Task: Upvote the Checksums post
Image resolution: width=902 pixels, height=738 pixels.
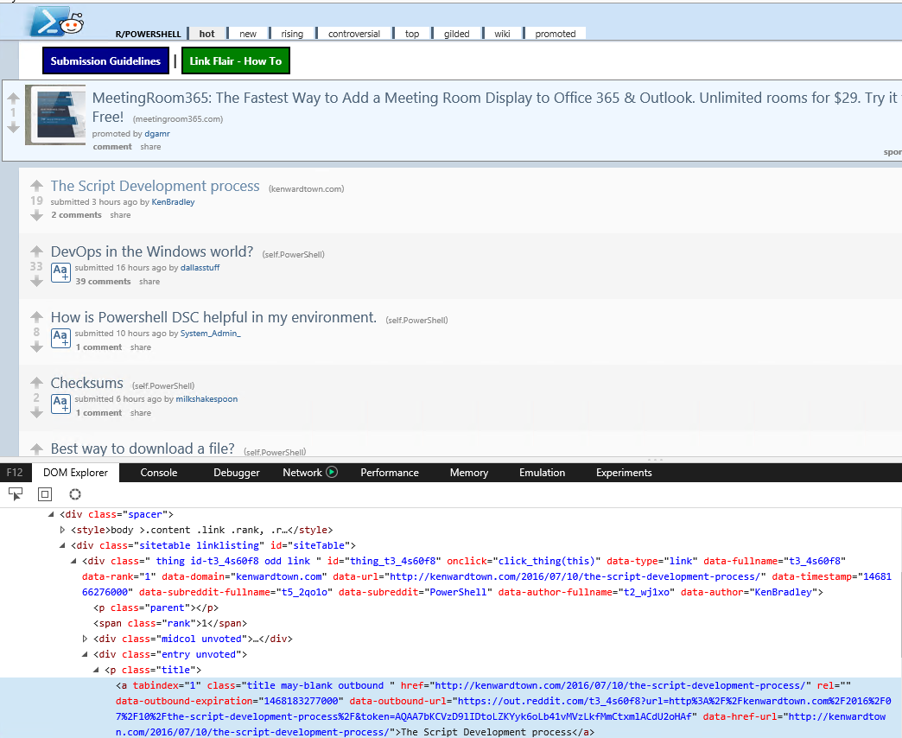Action: click(36, 383)
